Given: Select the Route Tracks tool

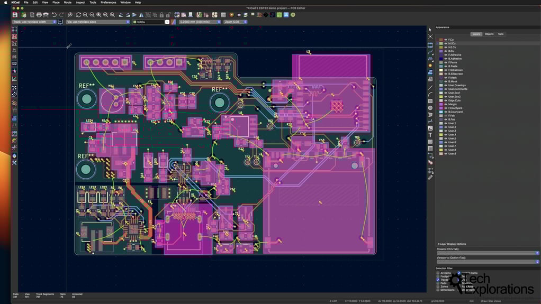Looking at the screenshot, I should coord(430,52).
